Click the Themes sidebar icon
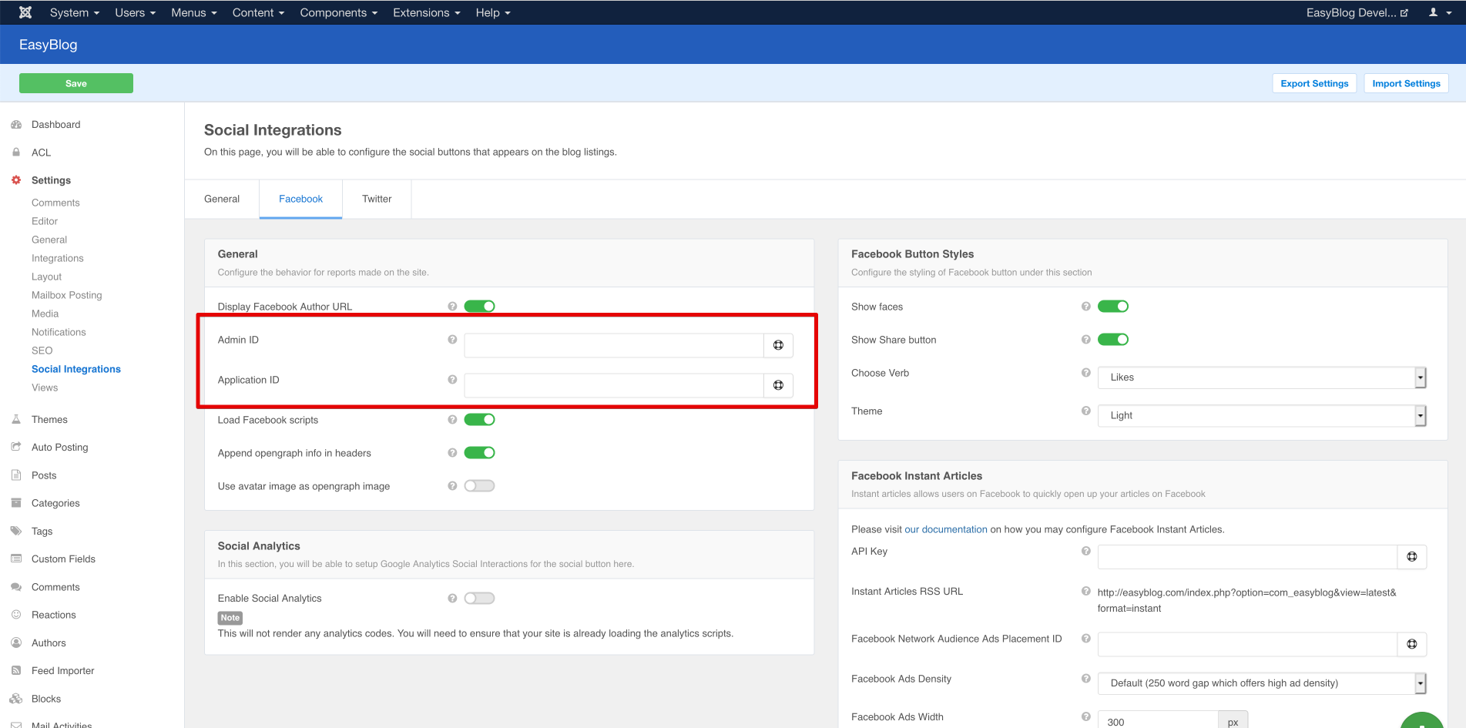This screenshot has height=728, width=1466. point(16,419)
